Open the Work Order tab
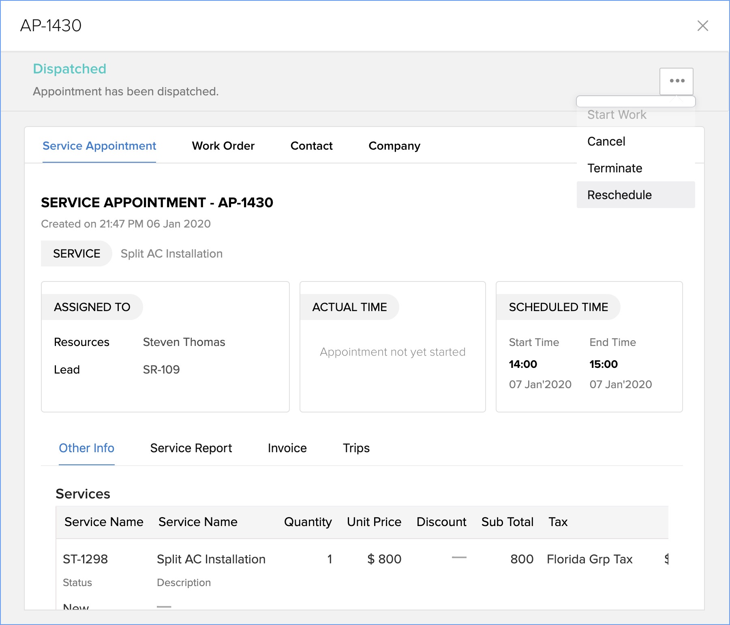Screen dimensions: 730x625 pyautogui.click(x=223, y=146)
